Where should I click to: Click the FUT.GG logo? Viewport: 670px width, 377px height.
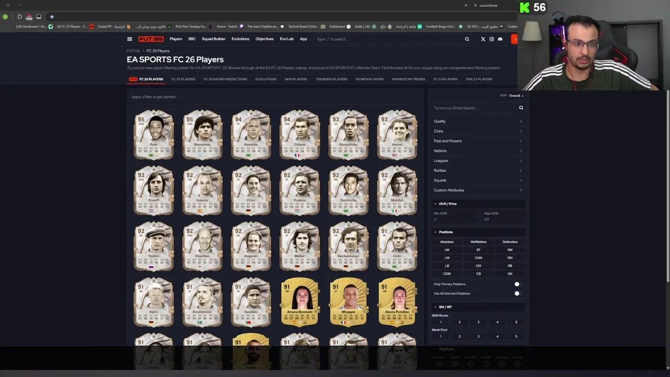[x=151, y=39]
